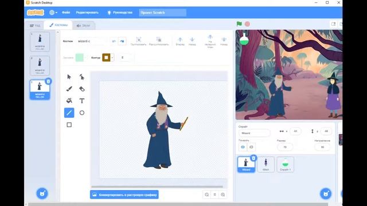Open the choose-a-costume cat button
The image size is (367, 206).
coord(42,193)
